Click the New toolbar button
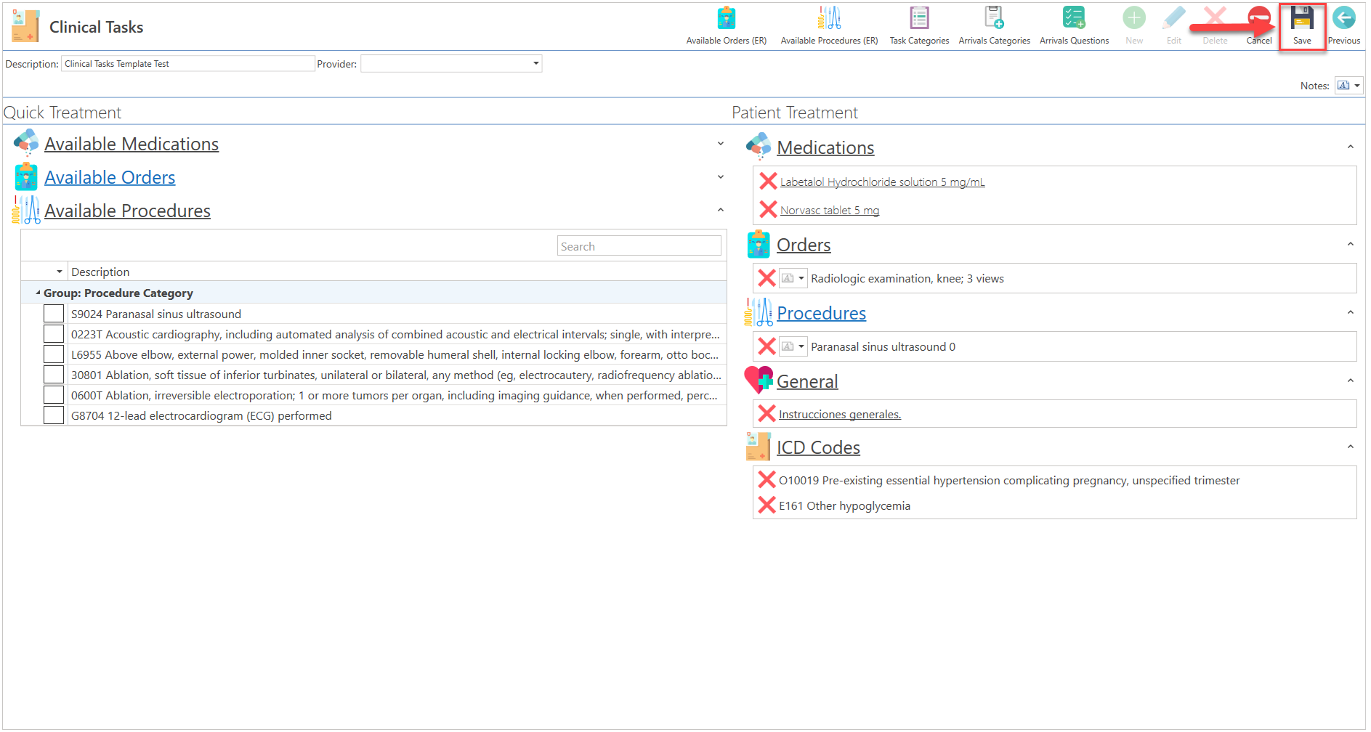The width and height of the screenshot is (1371, 732). [1133, 18]
